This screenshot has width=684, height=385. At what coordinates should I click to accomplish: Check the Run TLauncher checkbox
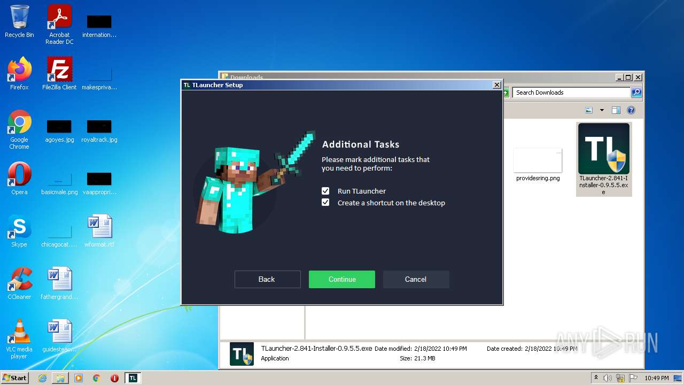coord(325,191)
